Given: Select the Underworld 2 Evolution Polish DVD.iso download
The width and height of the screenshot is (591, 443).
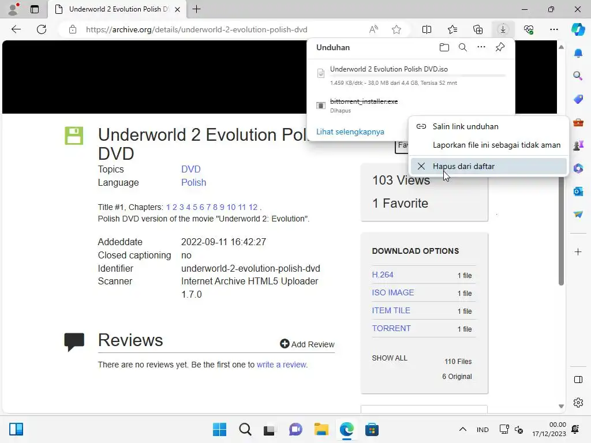Looking at the screenshot, I should [411, 76].
